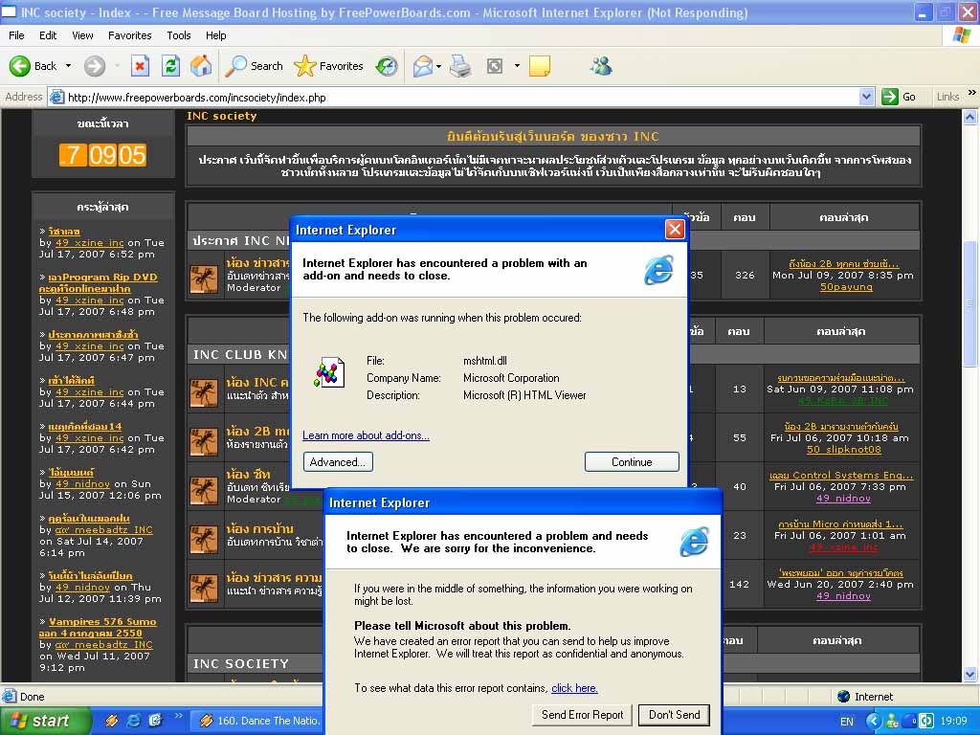Click the Winamp quick launch icon
Image resolution: width=980 pixels, height=735 pixels.
112,721
